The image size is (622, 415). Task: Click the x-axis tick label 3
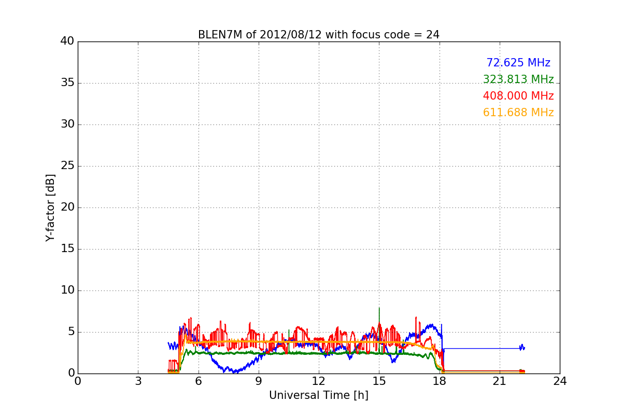(x=138, y=381)
